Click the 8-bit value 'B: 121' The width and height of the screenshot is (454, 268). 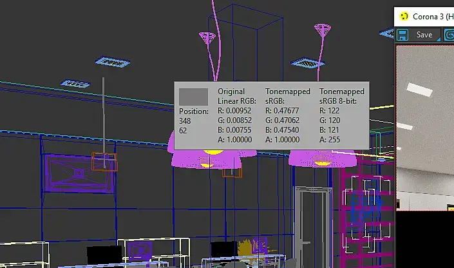pos(329,129)
